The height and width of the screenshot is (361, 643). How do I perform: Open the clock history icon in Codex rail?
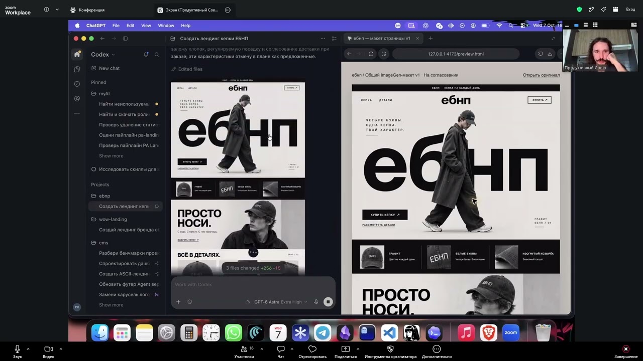pos(77,84)
